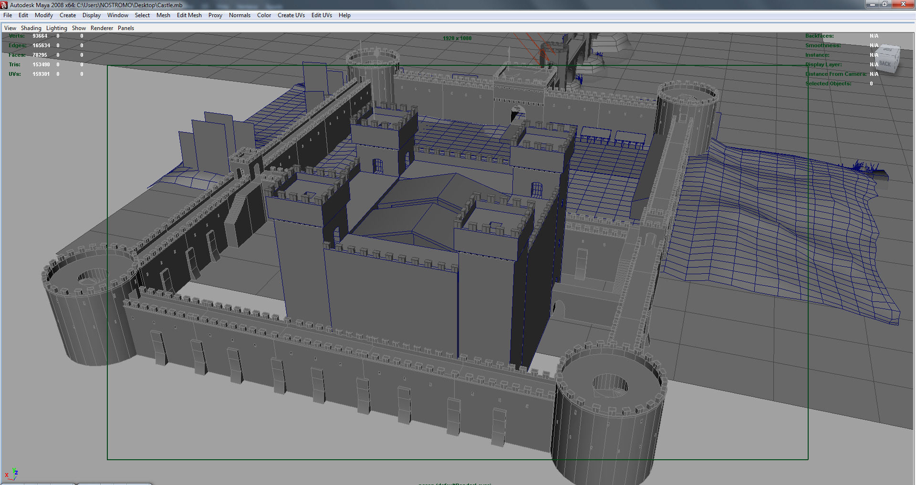Click the Tris count 153490
Image resolution: width=916 pixels, height=485 pixels.
(41, 64)
